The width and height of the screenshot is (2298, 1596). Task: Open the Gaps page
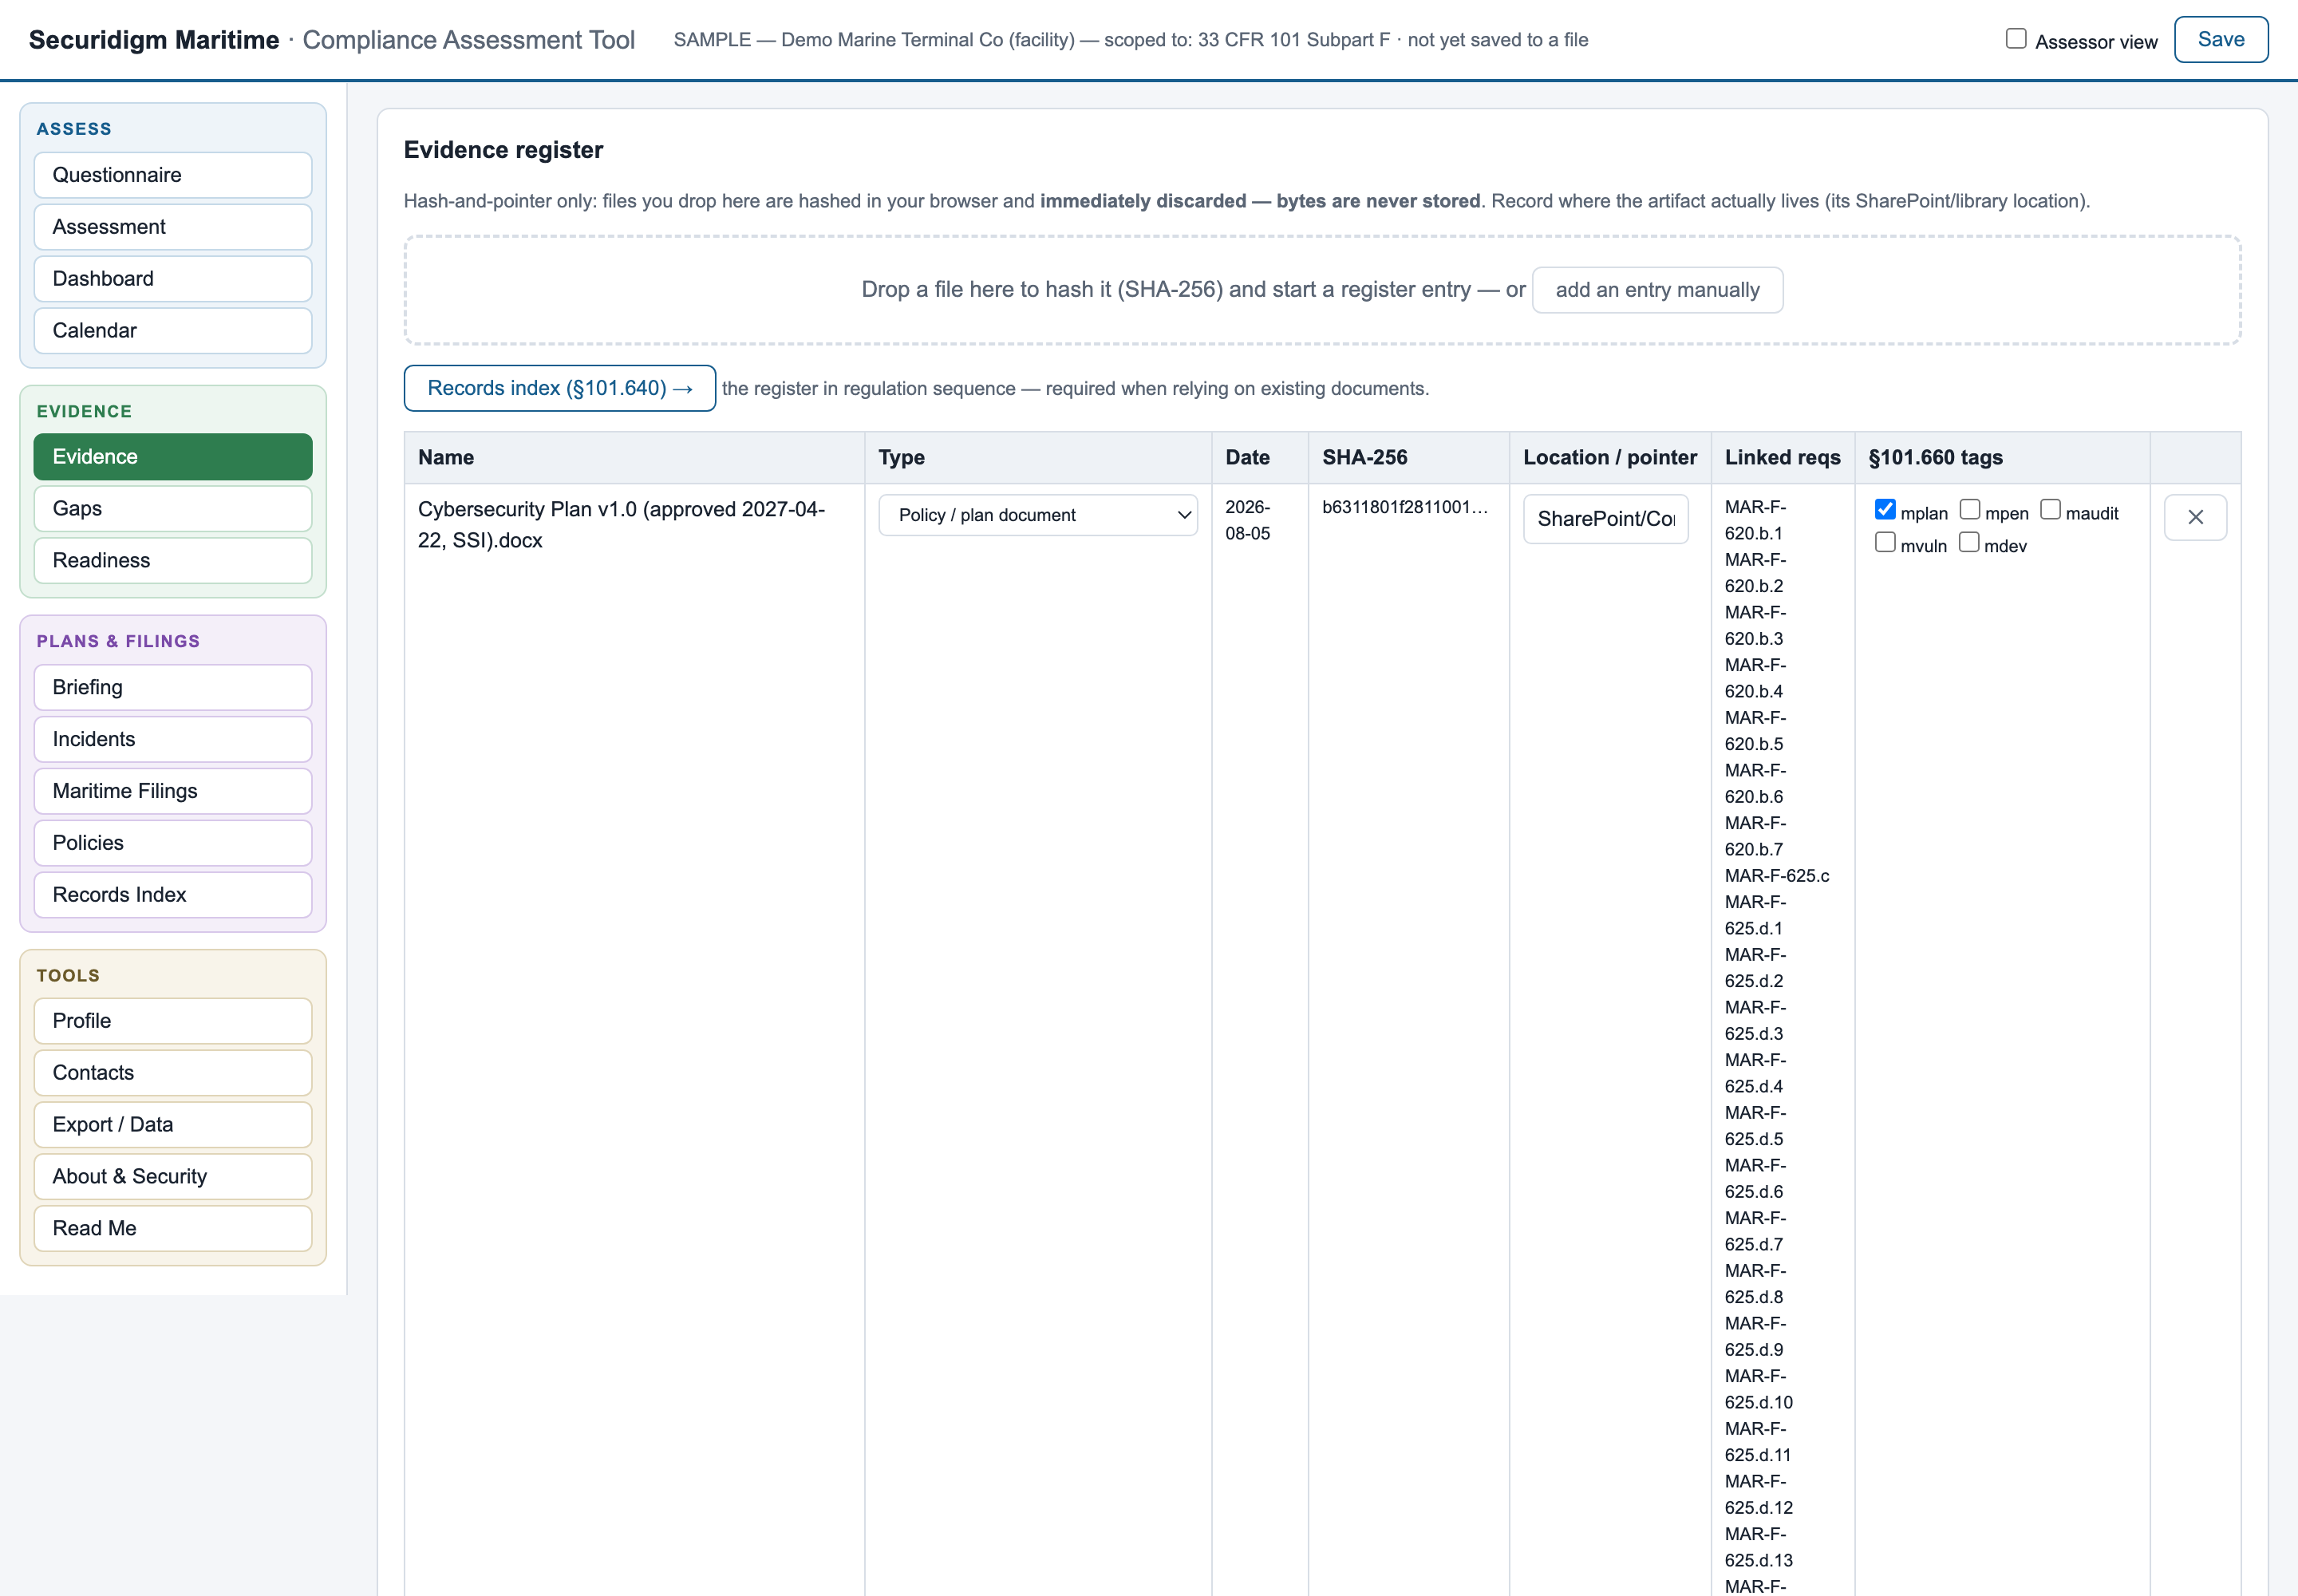tap(173, 509)
